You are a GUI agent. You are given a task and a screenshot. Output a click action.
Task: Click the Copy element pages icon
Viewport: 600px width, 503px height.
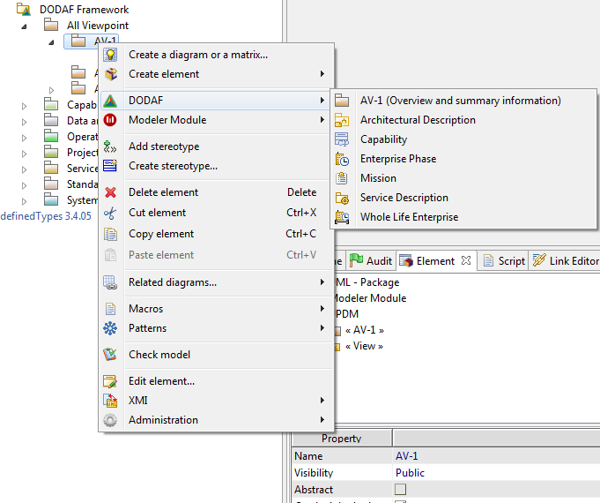[x=110, y=234]
